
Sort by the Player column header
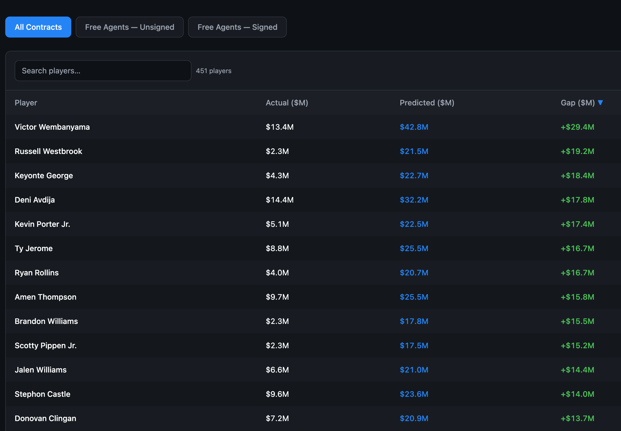click(26, 103)
